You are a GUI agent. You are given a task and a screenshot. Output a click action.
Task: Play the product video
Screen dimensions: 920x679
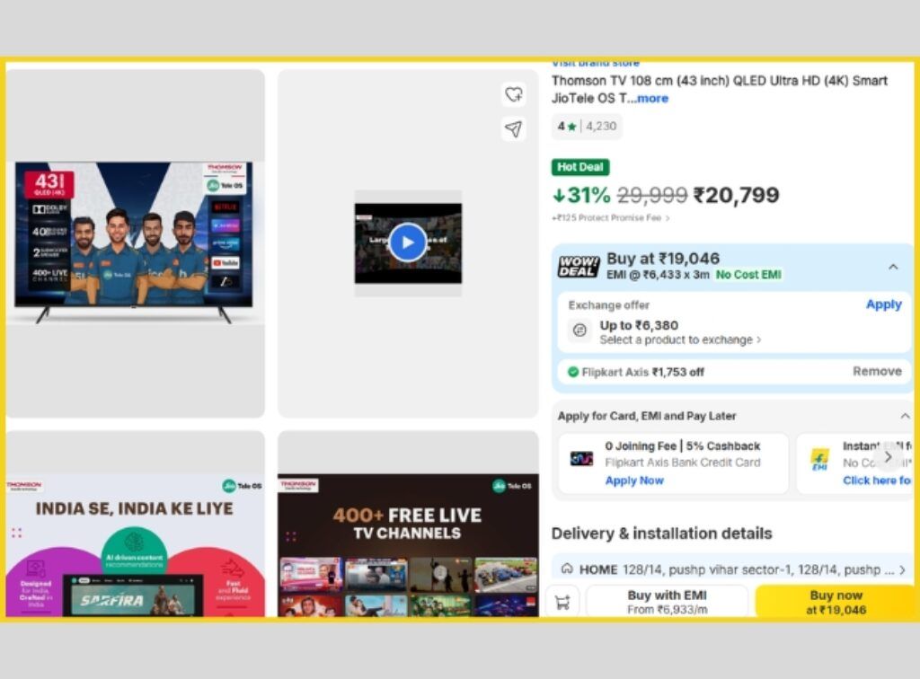coord(408,242)
